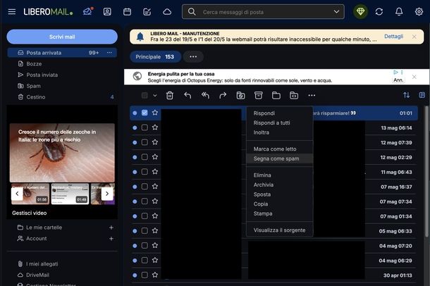The image size is (430, 286).
Task: Star the message dated 12 mag 07:39
Action: point(155,142)
